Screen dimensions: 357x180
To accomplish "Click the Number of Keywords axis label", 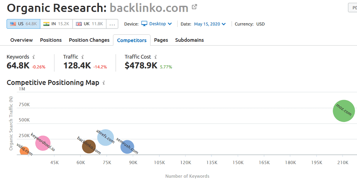I will 187,176.
